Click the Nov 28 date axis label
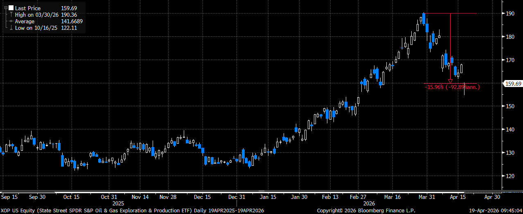 (168, 196)
